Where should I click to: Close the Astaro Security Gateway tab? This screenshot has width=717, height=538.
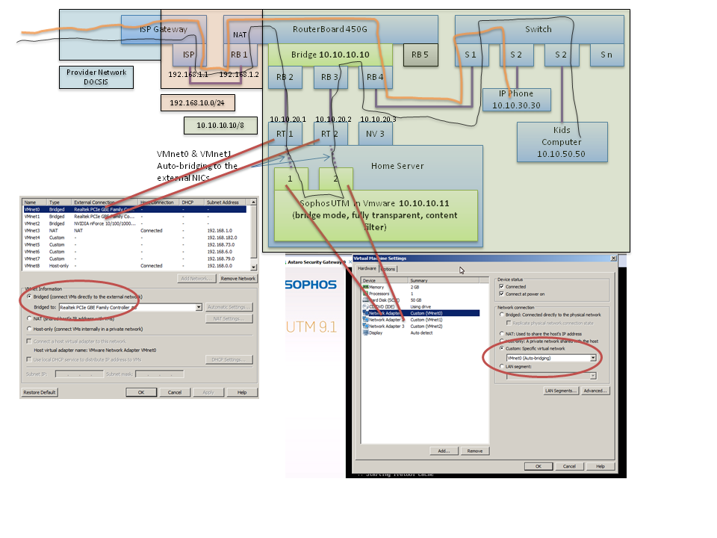coord(350,262)
